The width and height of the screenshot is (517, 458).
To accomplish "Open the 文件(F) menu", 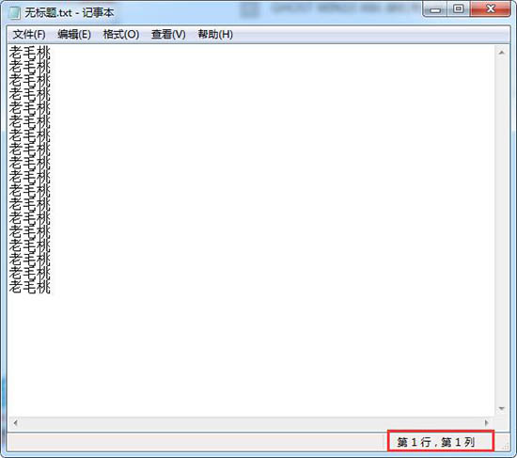I will pos(29,34).
